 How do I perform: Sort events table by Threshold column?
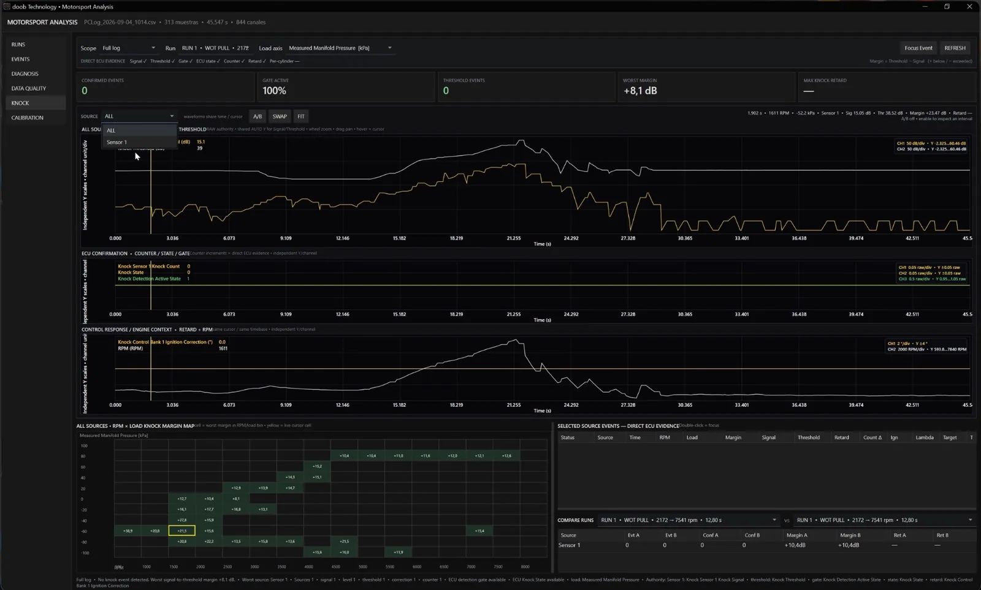(x=809, y=437)
